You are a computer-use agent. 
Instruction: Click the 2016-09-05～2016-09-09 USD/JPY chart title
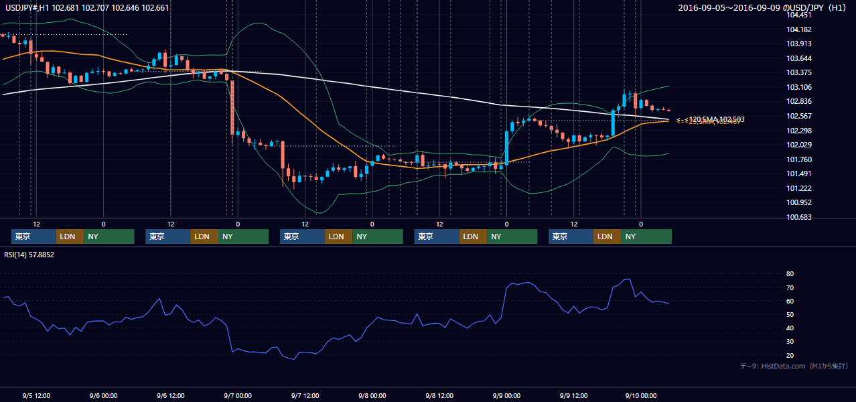[x=764, y=8]
